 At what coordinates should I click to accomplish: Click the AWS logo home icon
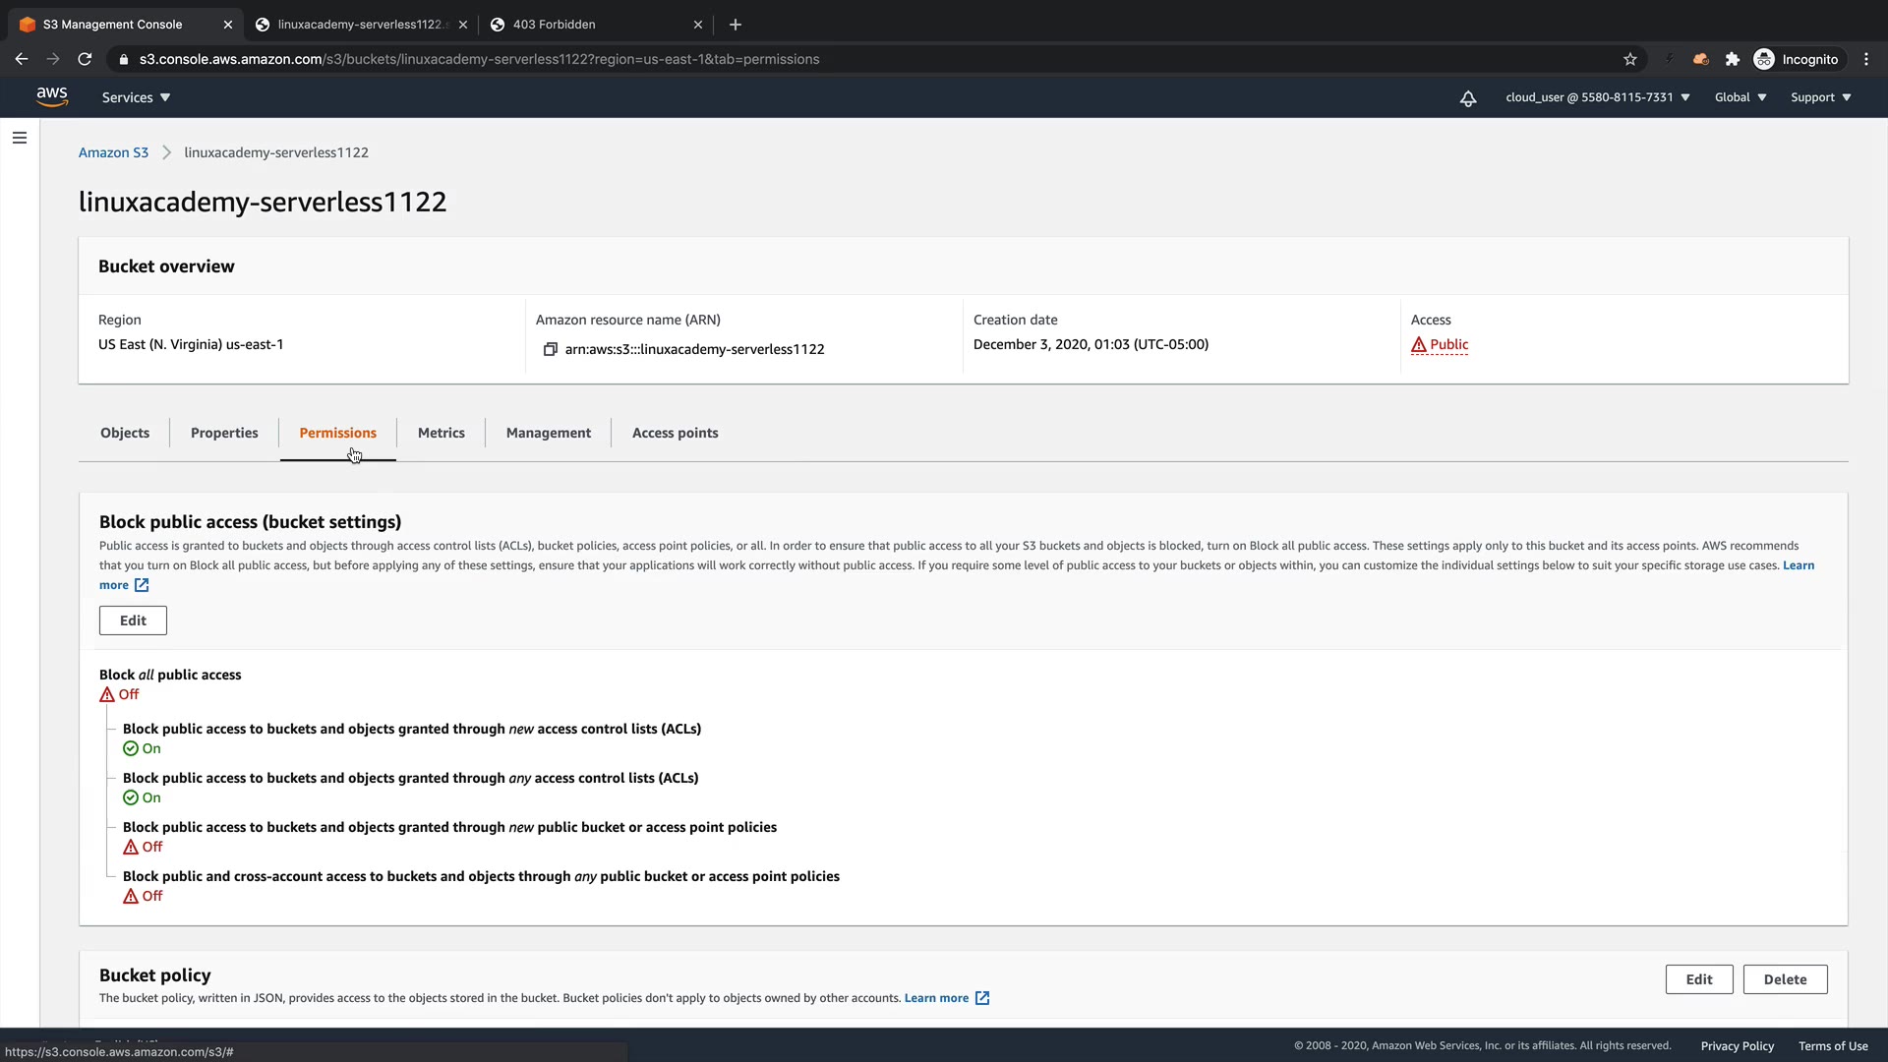click(x=52, y=96)
